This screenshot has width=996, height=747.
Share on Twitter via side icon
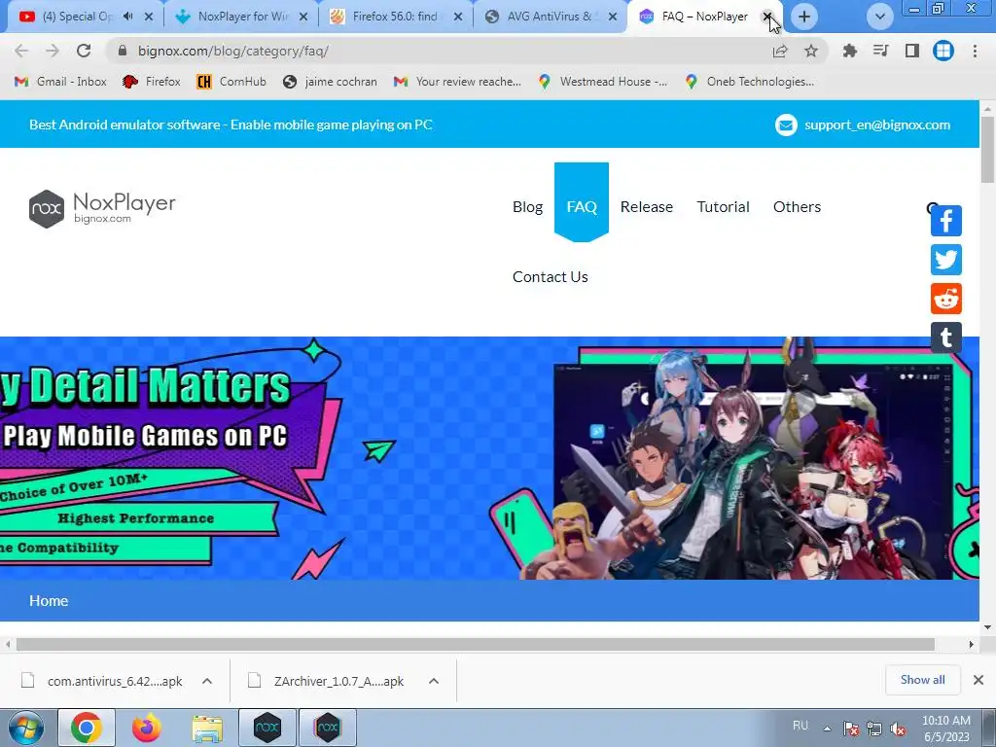(x=945, y=260)
